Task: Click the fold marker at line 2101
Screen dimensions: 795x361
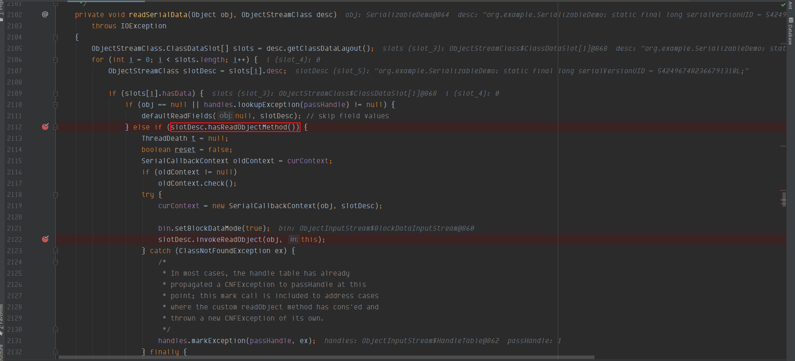Action: point(55,3)
